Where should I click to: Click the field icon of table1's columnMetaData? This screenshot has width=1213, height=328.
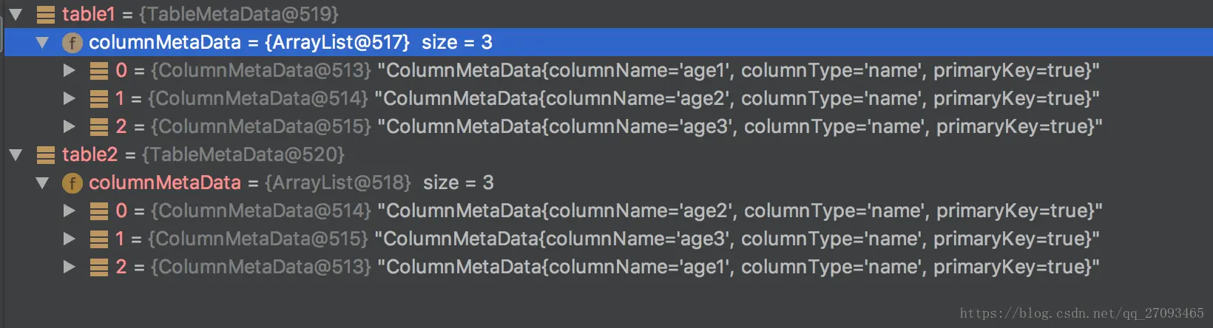(72, 43)
